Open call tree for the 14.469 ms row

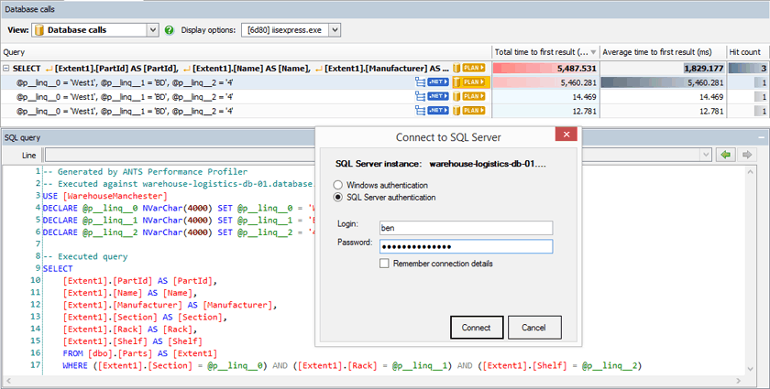pyautogui.click(x=420, y=97)
